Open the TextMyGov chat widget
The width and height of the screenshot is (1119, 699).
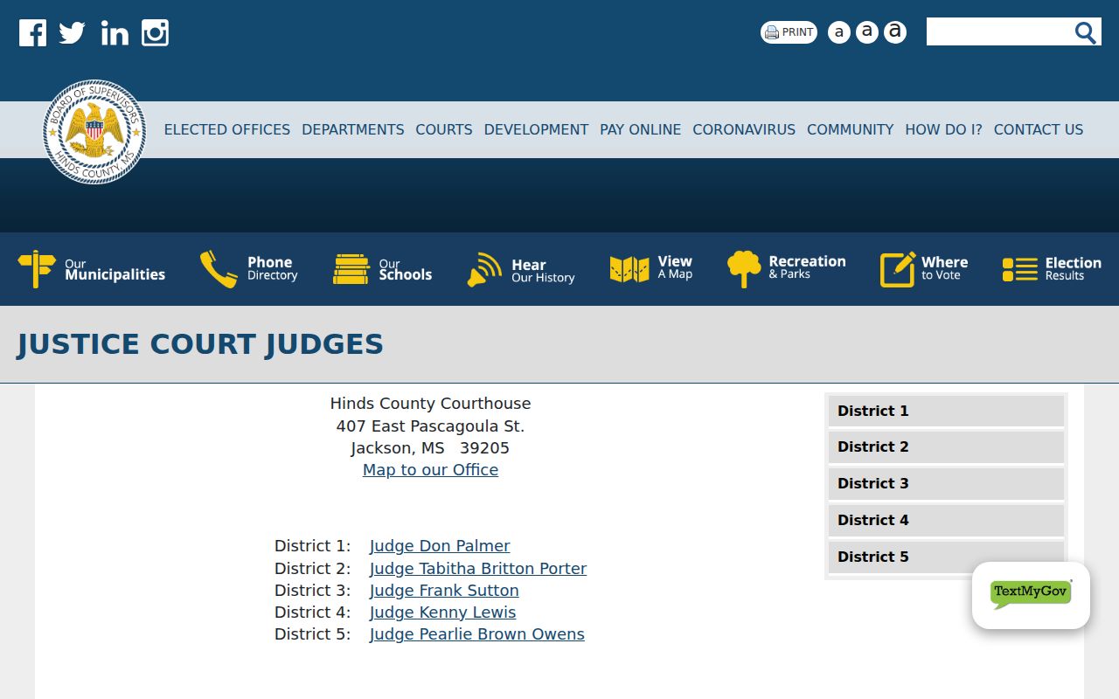click(x=1031, y=595)
